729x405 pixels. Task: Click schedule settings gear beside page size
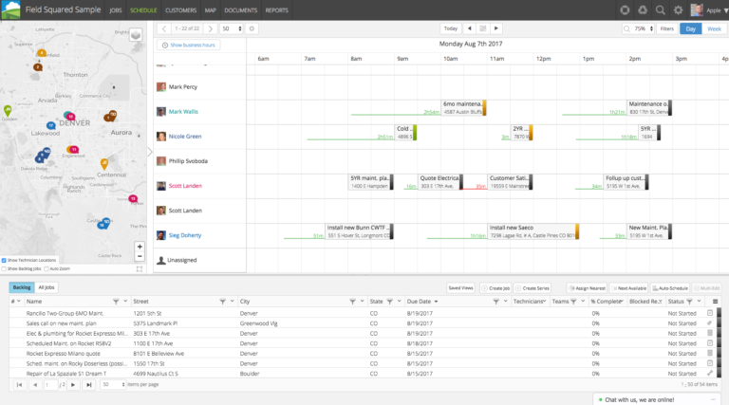[x=252, y=28]
